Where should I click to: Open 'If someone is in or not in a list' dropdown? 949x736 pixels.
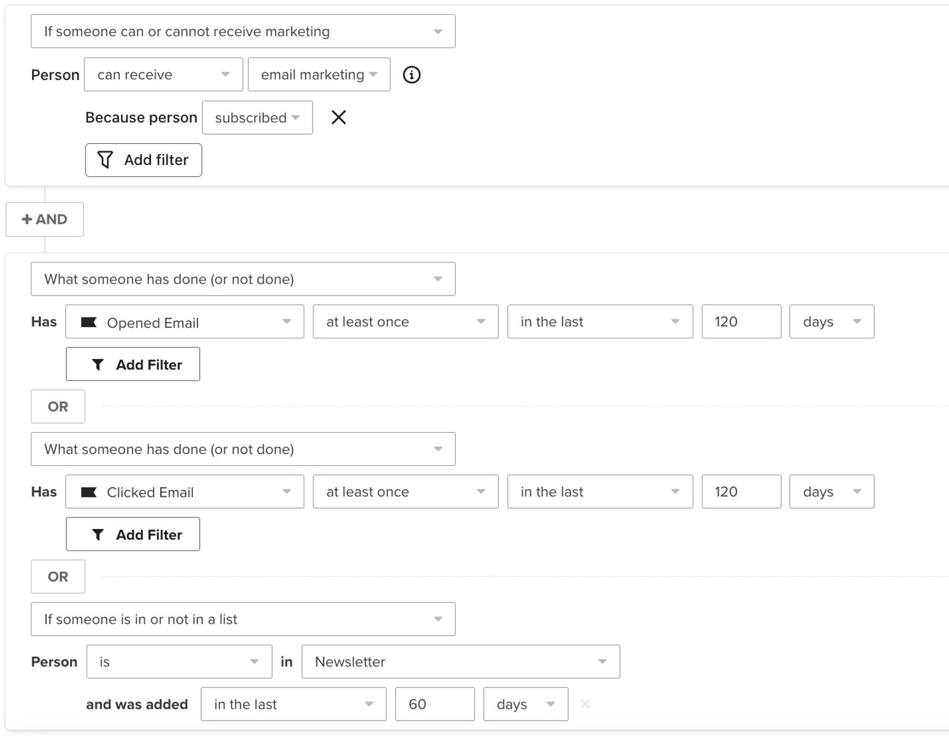click(243, 619)
